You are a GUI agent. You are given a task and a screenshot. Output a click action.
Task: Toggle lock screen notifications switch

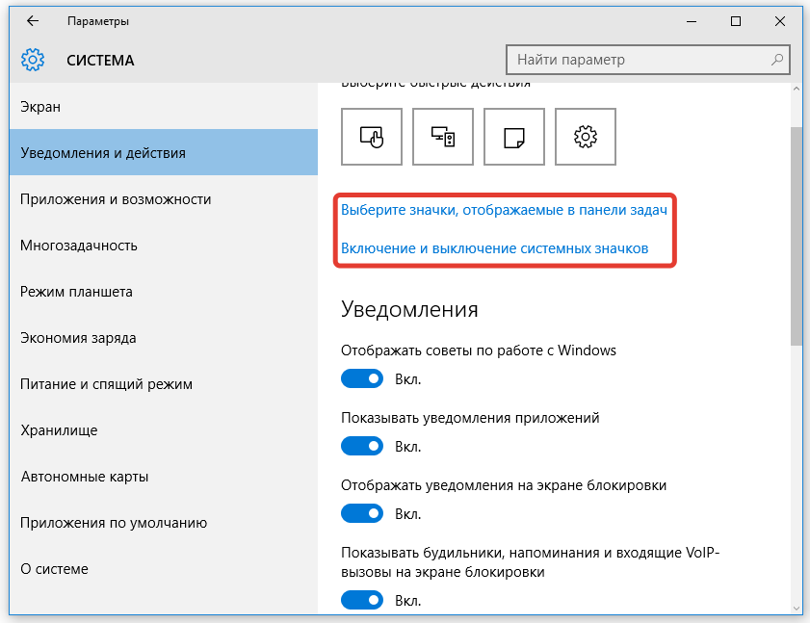click(362, 514)
